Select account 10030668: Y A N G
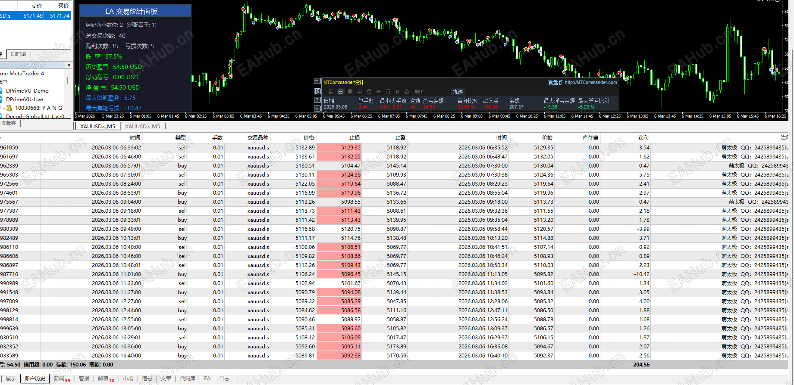The width and height of the screenshot is (794, 385). (38, 108)
